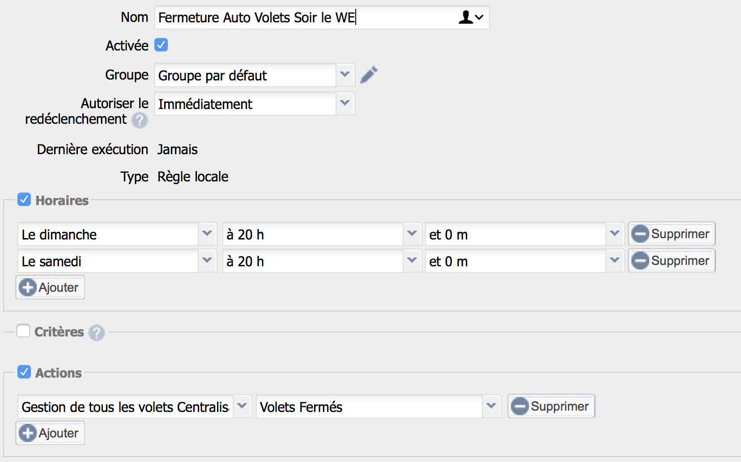Image resolution: width=741 pixels, height=462 pixels.
Task: Toggle the Horaires section checkbox
Action: click(x=24, y=199)
